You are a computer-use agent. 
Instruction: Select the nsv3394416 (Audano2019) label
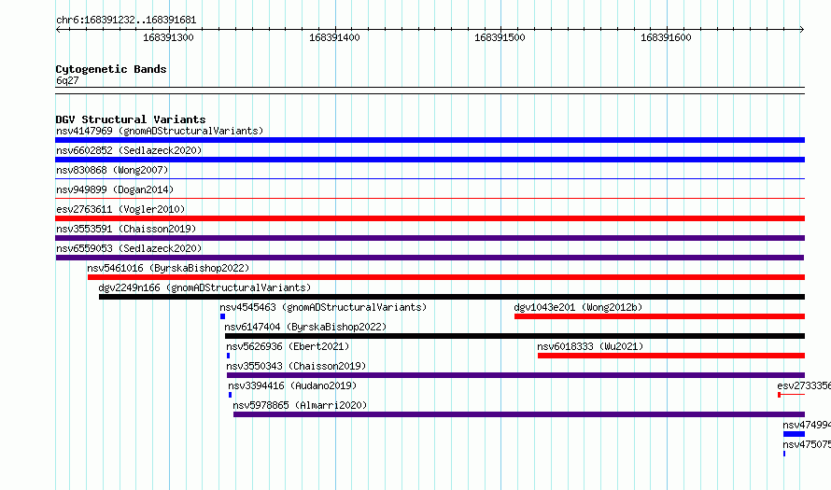point(292,385)
